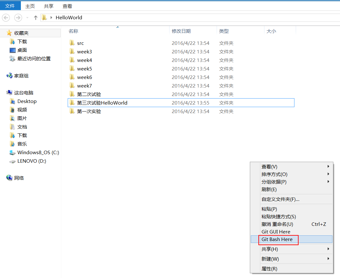
Task: Open 桌面 in the favorites list
Action: coord(22,50)
